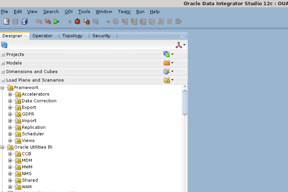Open the Window menu
This screenshot has height=192, width=288.
click(x=104, y=11)
